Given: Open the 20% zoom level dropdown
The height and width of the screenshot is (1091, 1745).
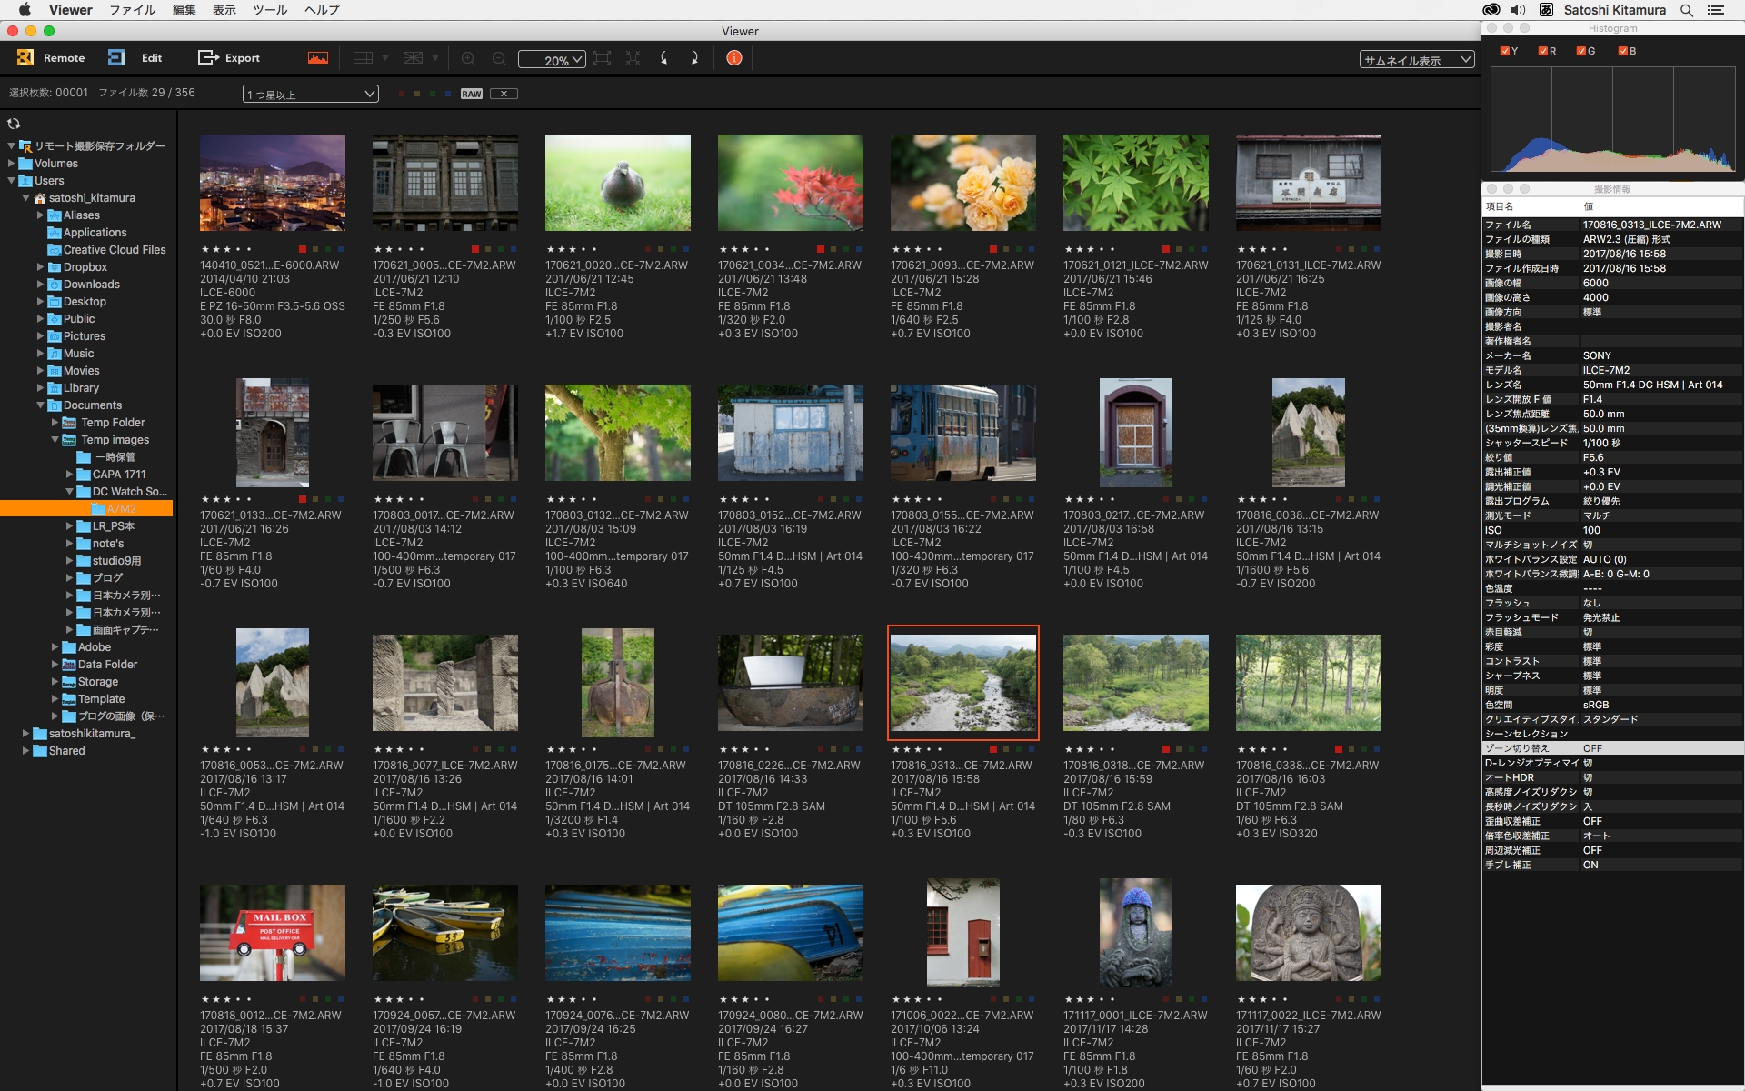Looking at the screenshot, I should pos(552,60).
